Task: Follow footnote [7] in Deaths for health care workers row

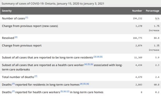Action: (13, 91)
